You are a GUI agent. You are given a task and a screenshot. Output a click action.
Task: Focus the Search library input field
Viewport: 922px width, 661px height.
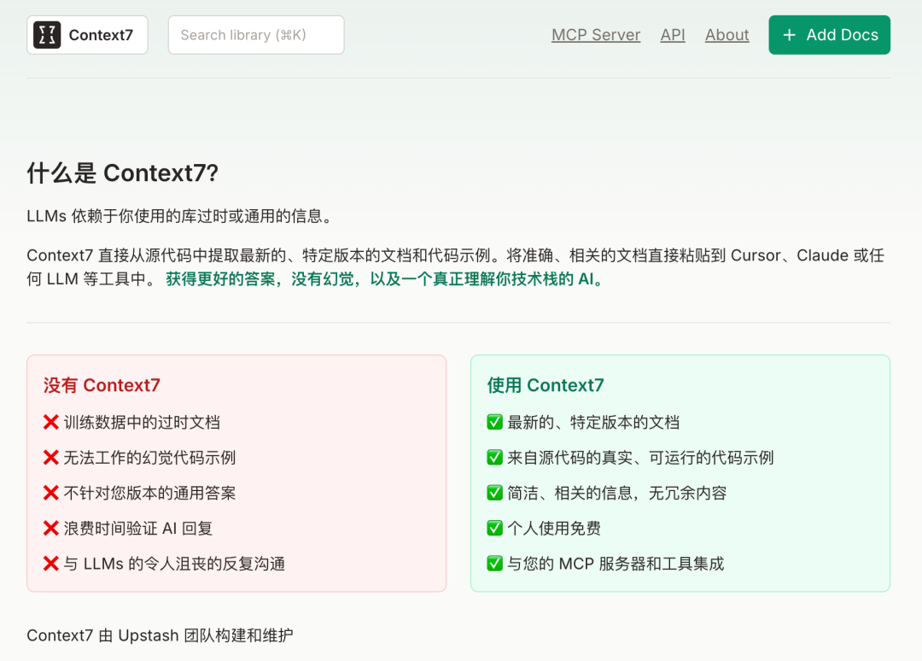[256, 35]
